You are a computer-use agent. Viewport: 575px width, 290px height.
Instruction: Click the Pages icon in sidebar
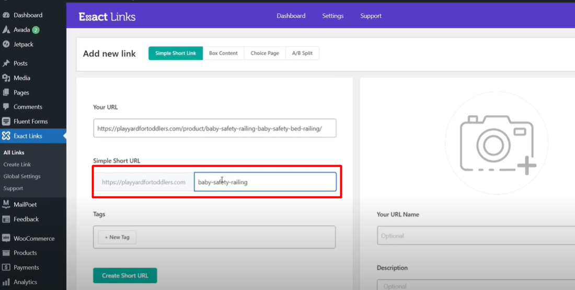pyautogui.click(x=6, y=92)
